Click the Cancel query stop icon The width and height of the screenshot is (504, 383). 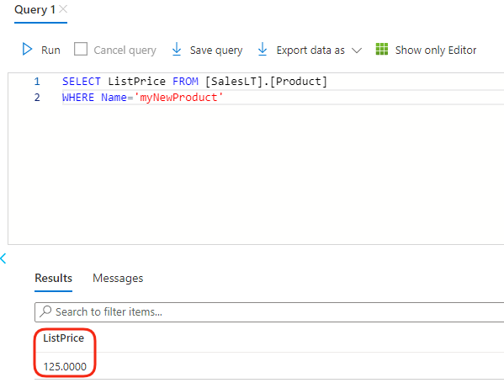(81, 49)
